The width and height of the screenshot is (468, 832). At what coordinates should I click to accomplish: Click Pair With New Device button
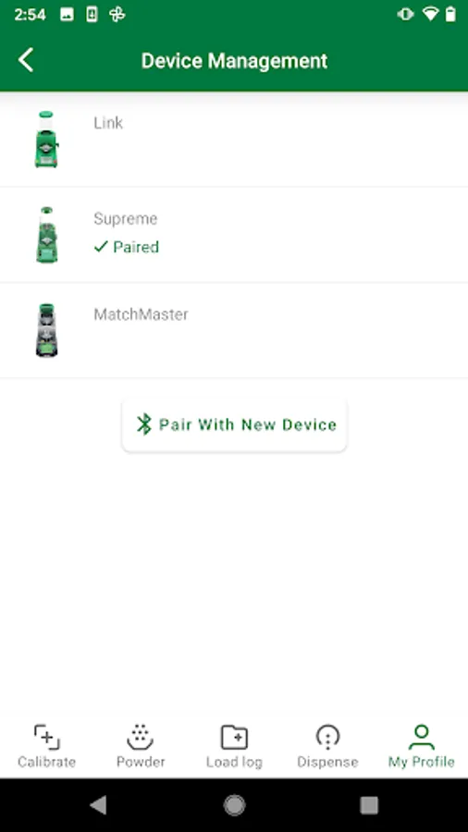point(234,425)
